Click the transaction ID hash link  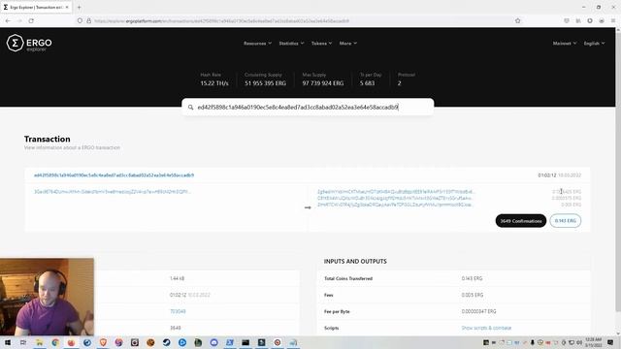pyautogui.click(x=114, y=174)
